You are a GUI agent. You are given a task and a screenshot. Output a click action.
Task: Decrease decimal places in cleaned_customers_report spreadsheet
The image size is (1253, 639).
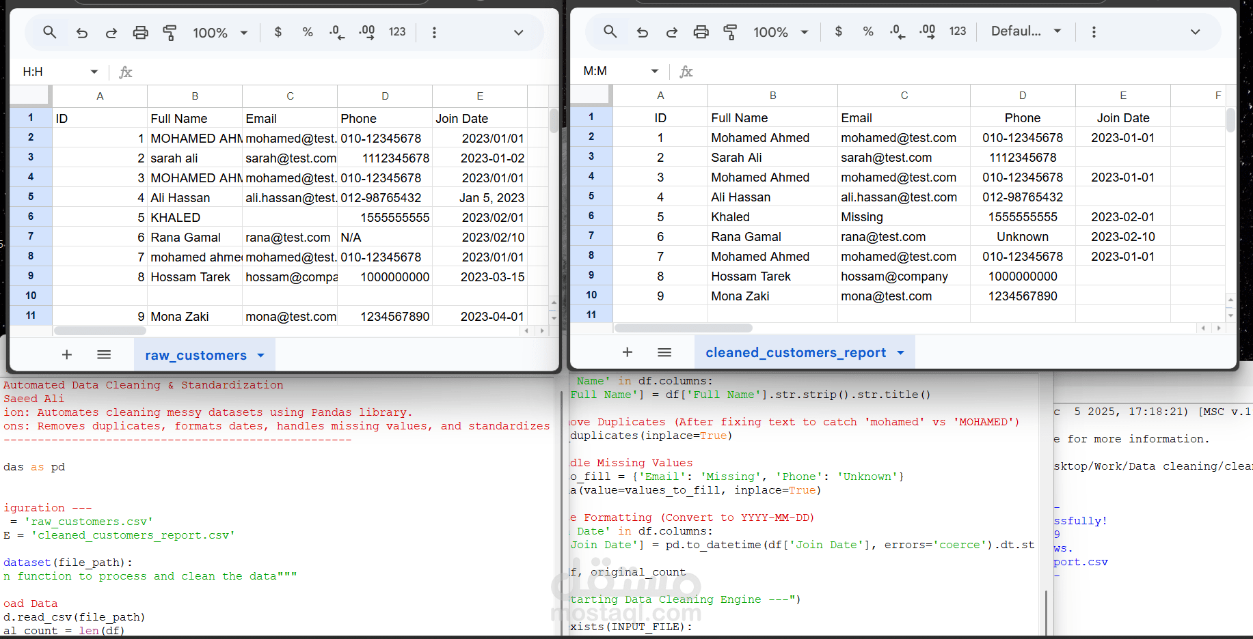coord(898,31)
